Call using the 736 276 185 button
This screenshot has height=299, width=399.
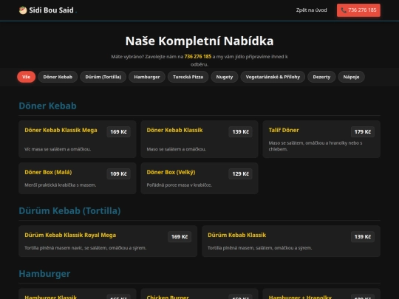coord(358,10)
